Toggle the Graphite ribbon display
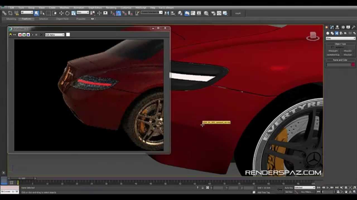Image resolution: width=357 pixels, height=200 pixels. click(x=187, y=13)
